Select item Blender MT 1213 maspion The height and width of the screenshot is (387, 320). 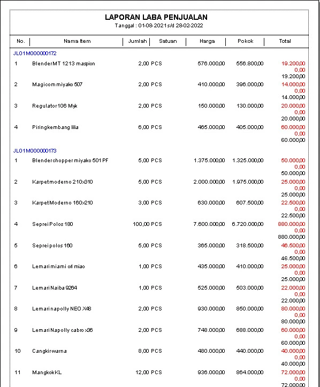[x=63, y=64]
